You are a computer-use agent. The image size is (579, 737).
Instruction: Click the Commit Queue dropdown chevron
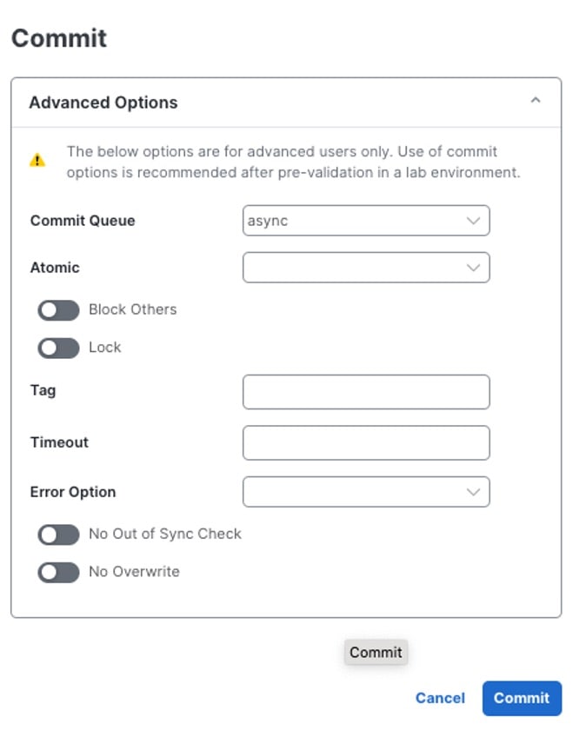pyautogui.click(x=474, y=221)
